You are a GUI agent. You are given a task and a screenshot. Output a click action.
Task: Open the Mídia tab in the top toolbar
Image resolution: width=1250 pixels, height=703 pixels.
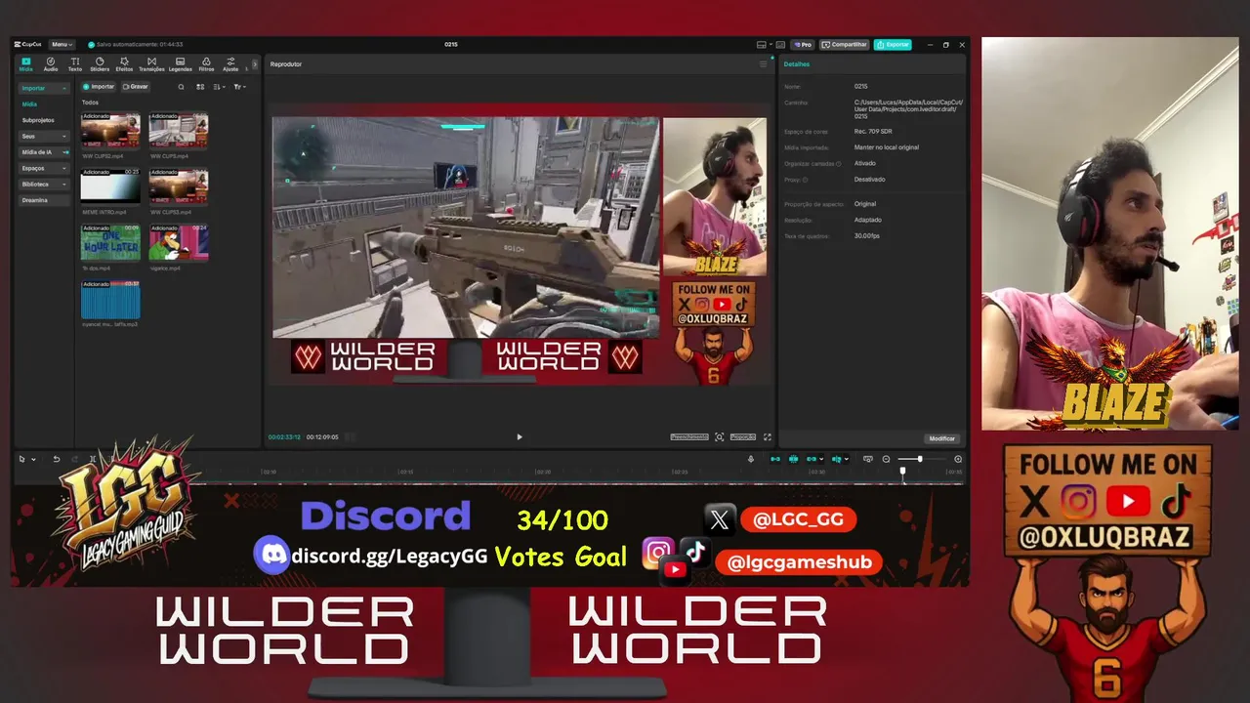pyautogui.click(x=26, y=64)
